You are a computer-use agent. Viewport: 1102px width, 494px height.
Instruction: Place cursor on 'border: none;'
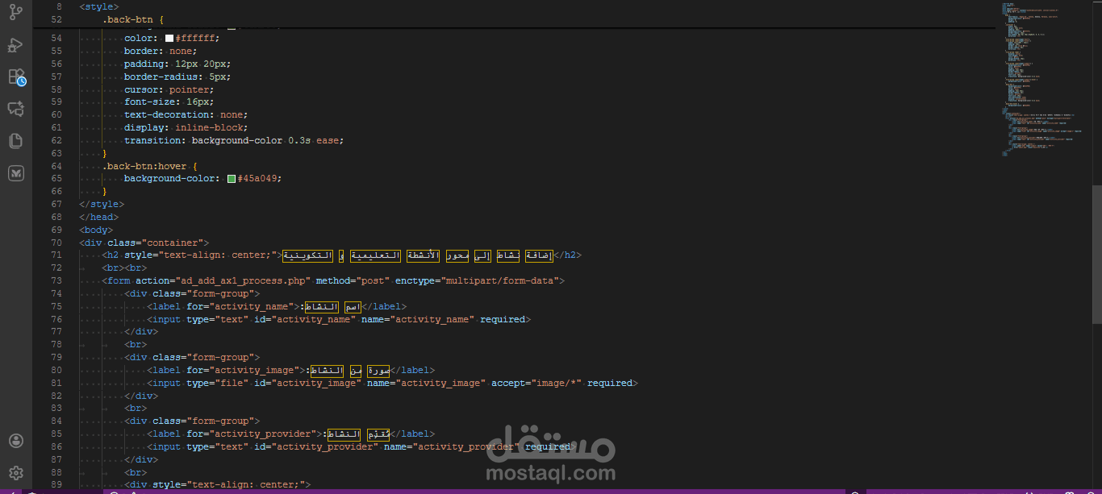pos(160,51)
